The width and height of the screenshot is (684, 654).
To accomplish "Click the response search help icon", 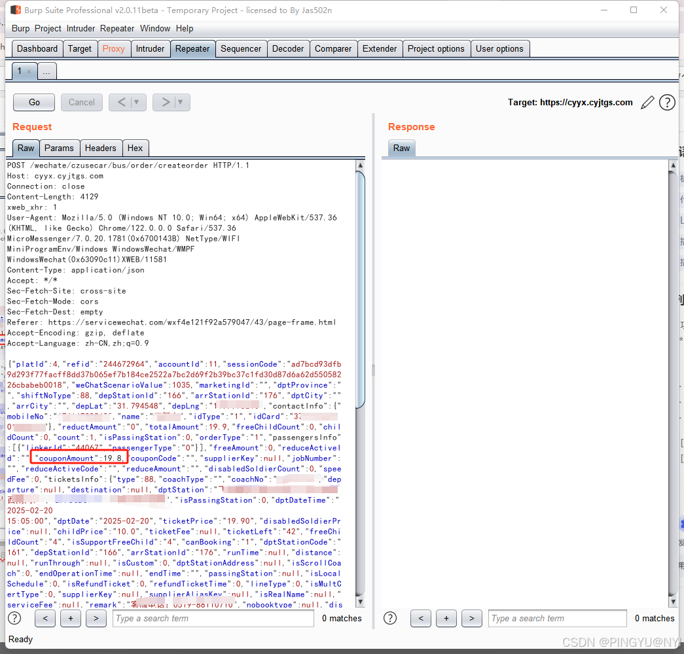I will [390, 618].
